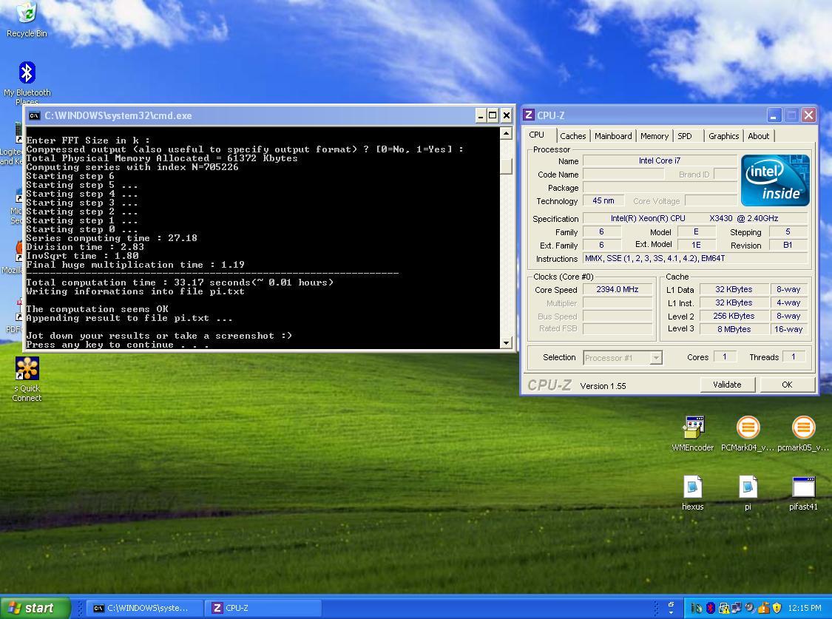Open the About tab in CPU-Z
The height and width of the screenshot is (619, 832).
point(758,136)
